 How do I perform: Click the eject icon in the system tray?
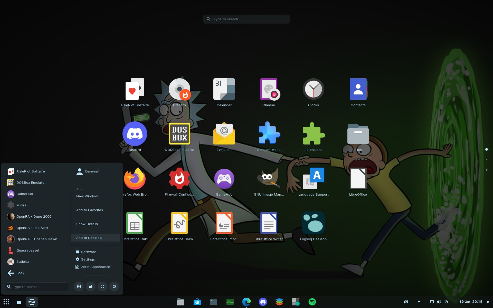coord(419,302)
